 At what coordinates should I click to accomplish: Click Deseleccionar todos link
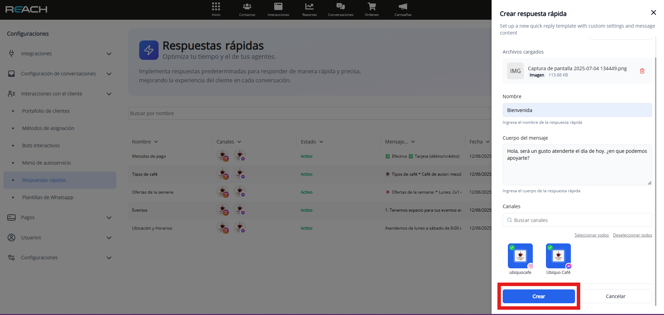632,235
